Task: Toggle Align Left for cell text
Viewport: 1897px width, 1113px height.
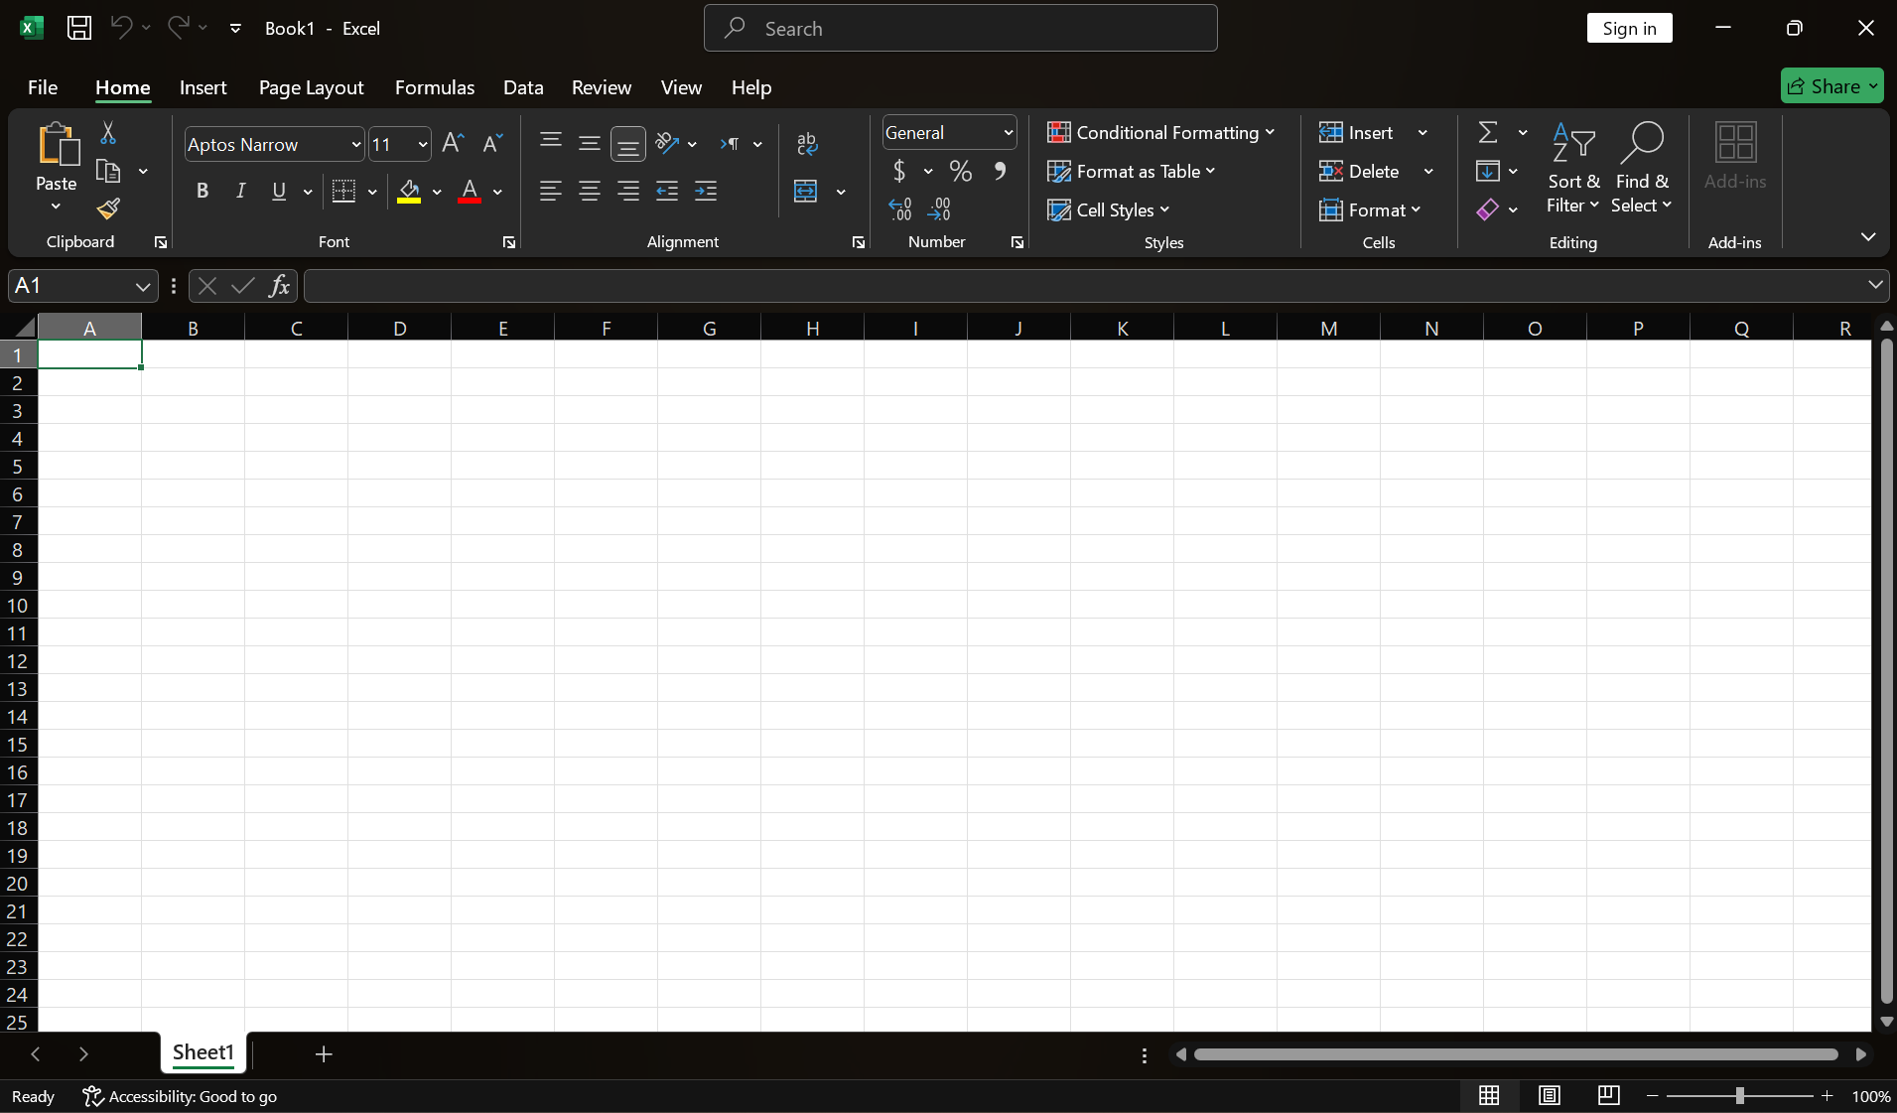Action: point(551,191)
